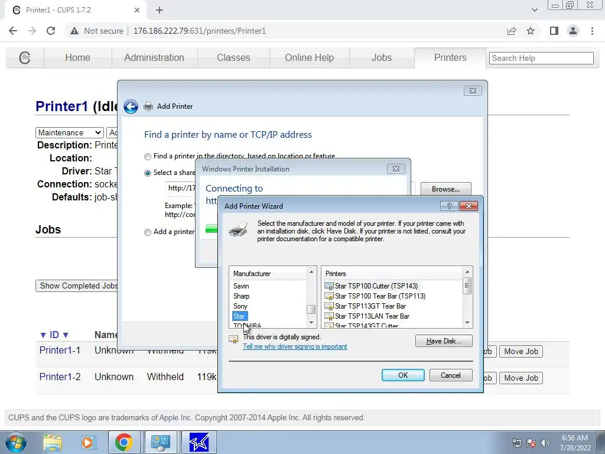Click Move Job for Printer1-1
The height and width of the screenshot is (454, 605).
(x=521, y=351)
